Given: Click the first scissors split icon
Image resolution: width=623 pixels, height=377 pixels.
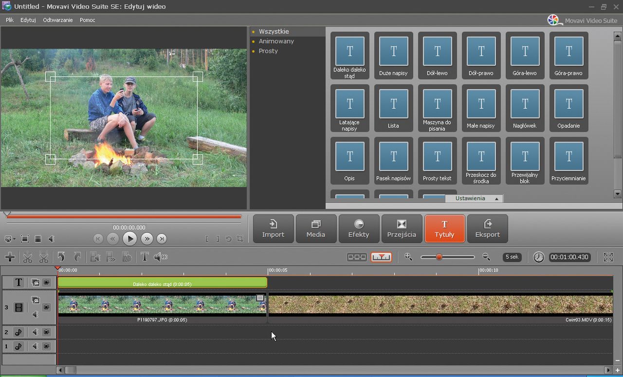Looking at the screenshot, I should coord(28,257).
